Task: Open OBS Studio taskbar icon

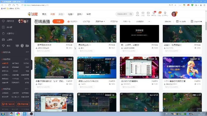Action: coord(31,114)
